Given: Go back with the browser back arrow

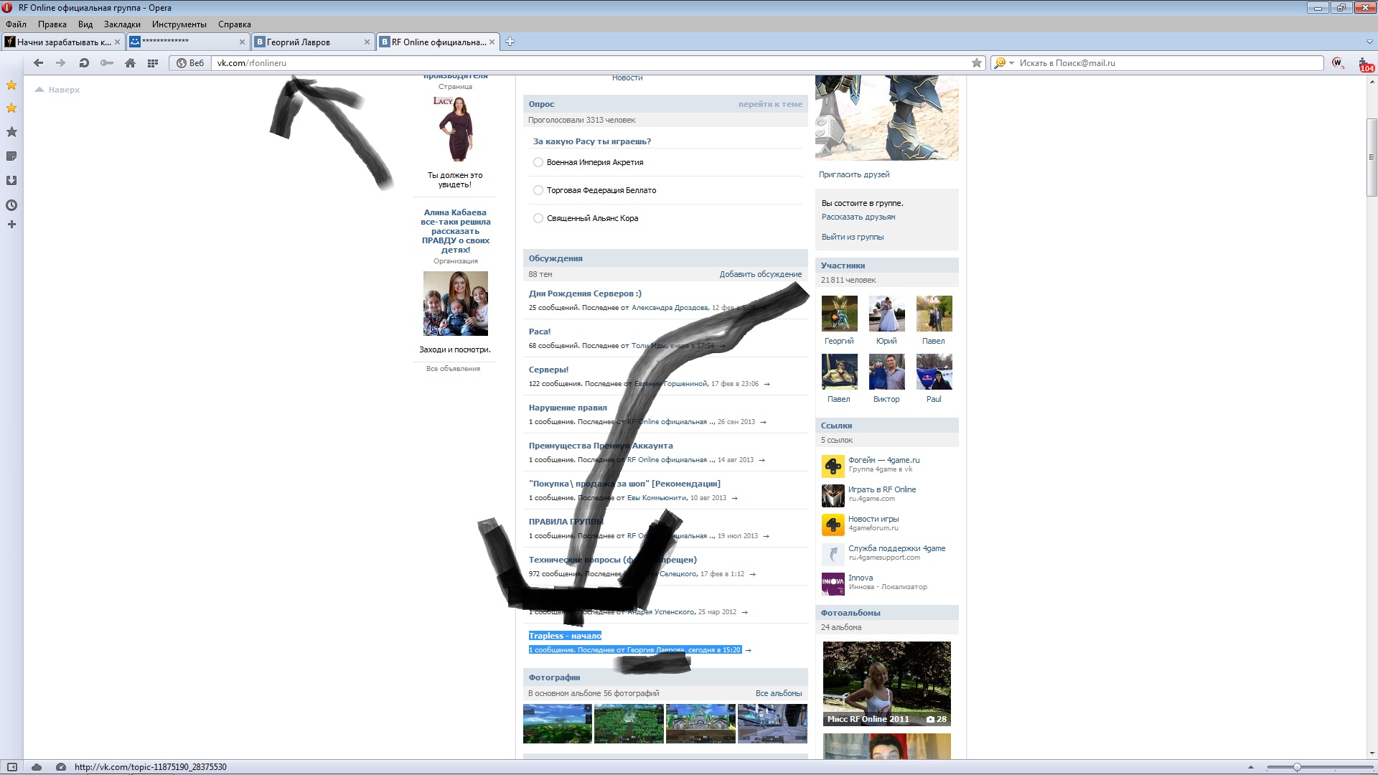Looking at the screenshot, I should (x=39, y=63).
